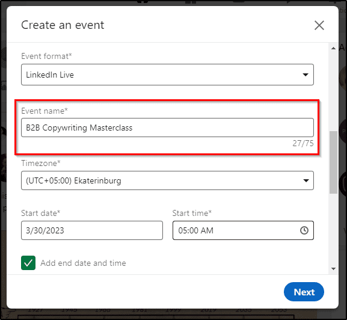347x320 pixels.
Task: Click the Start time* label
Action: [x=192, y=213]
